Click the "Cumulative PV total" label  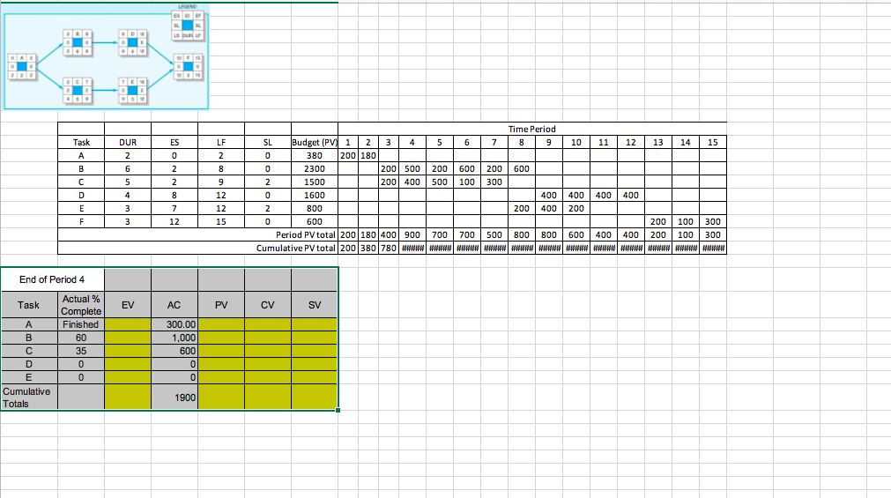[296, 248]
